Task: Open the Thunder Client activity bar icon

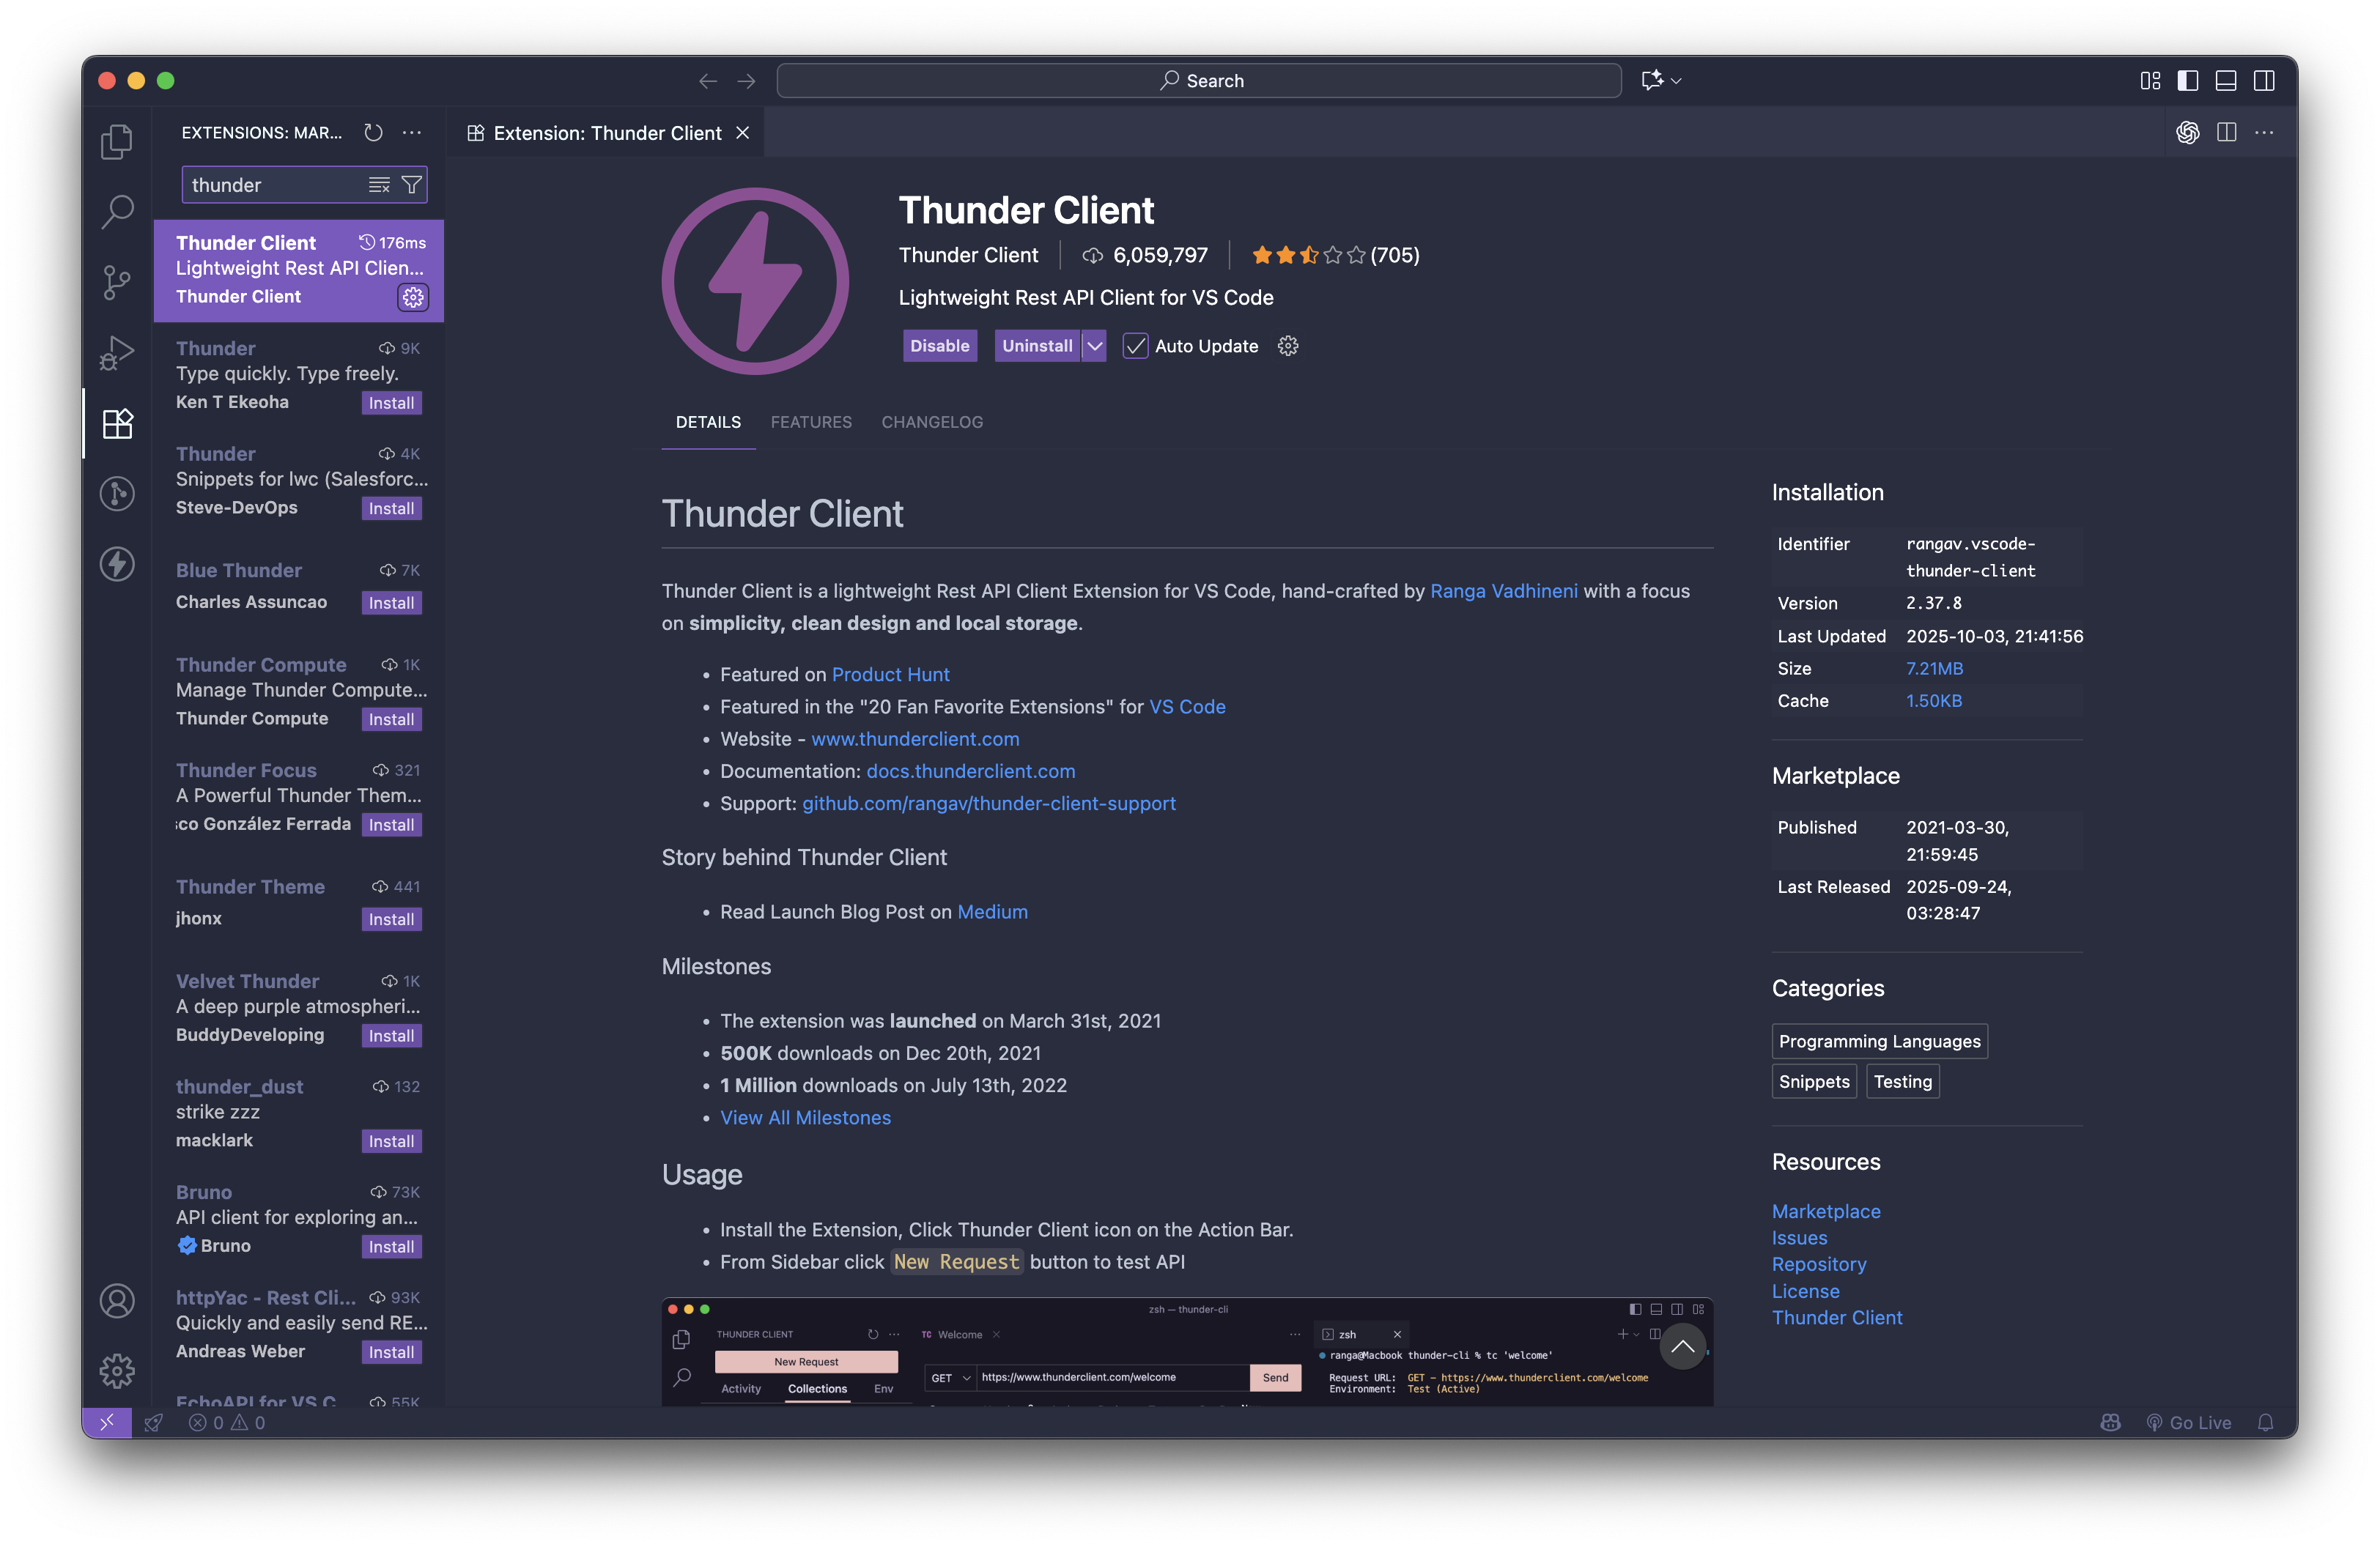Action: [117, 563]
